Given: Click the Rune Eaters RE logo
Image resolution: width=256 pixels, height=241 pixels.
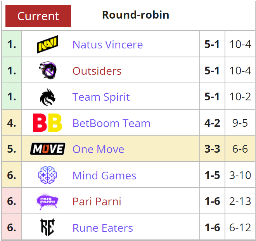Looking at the screenshot, I should (x=47, y=227).
